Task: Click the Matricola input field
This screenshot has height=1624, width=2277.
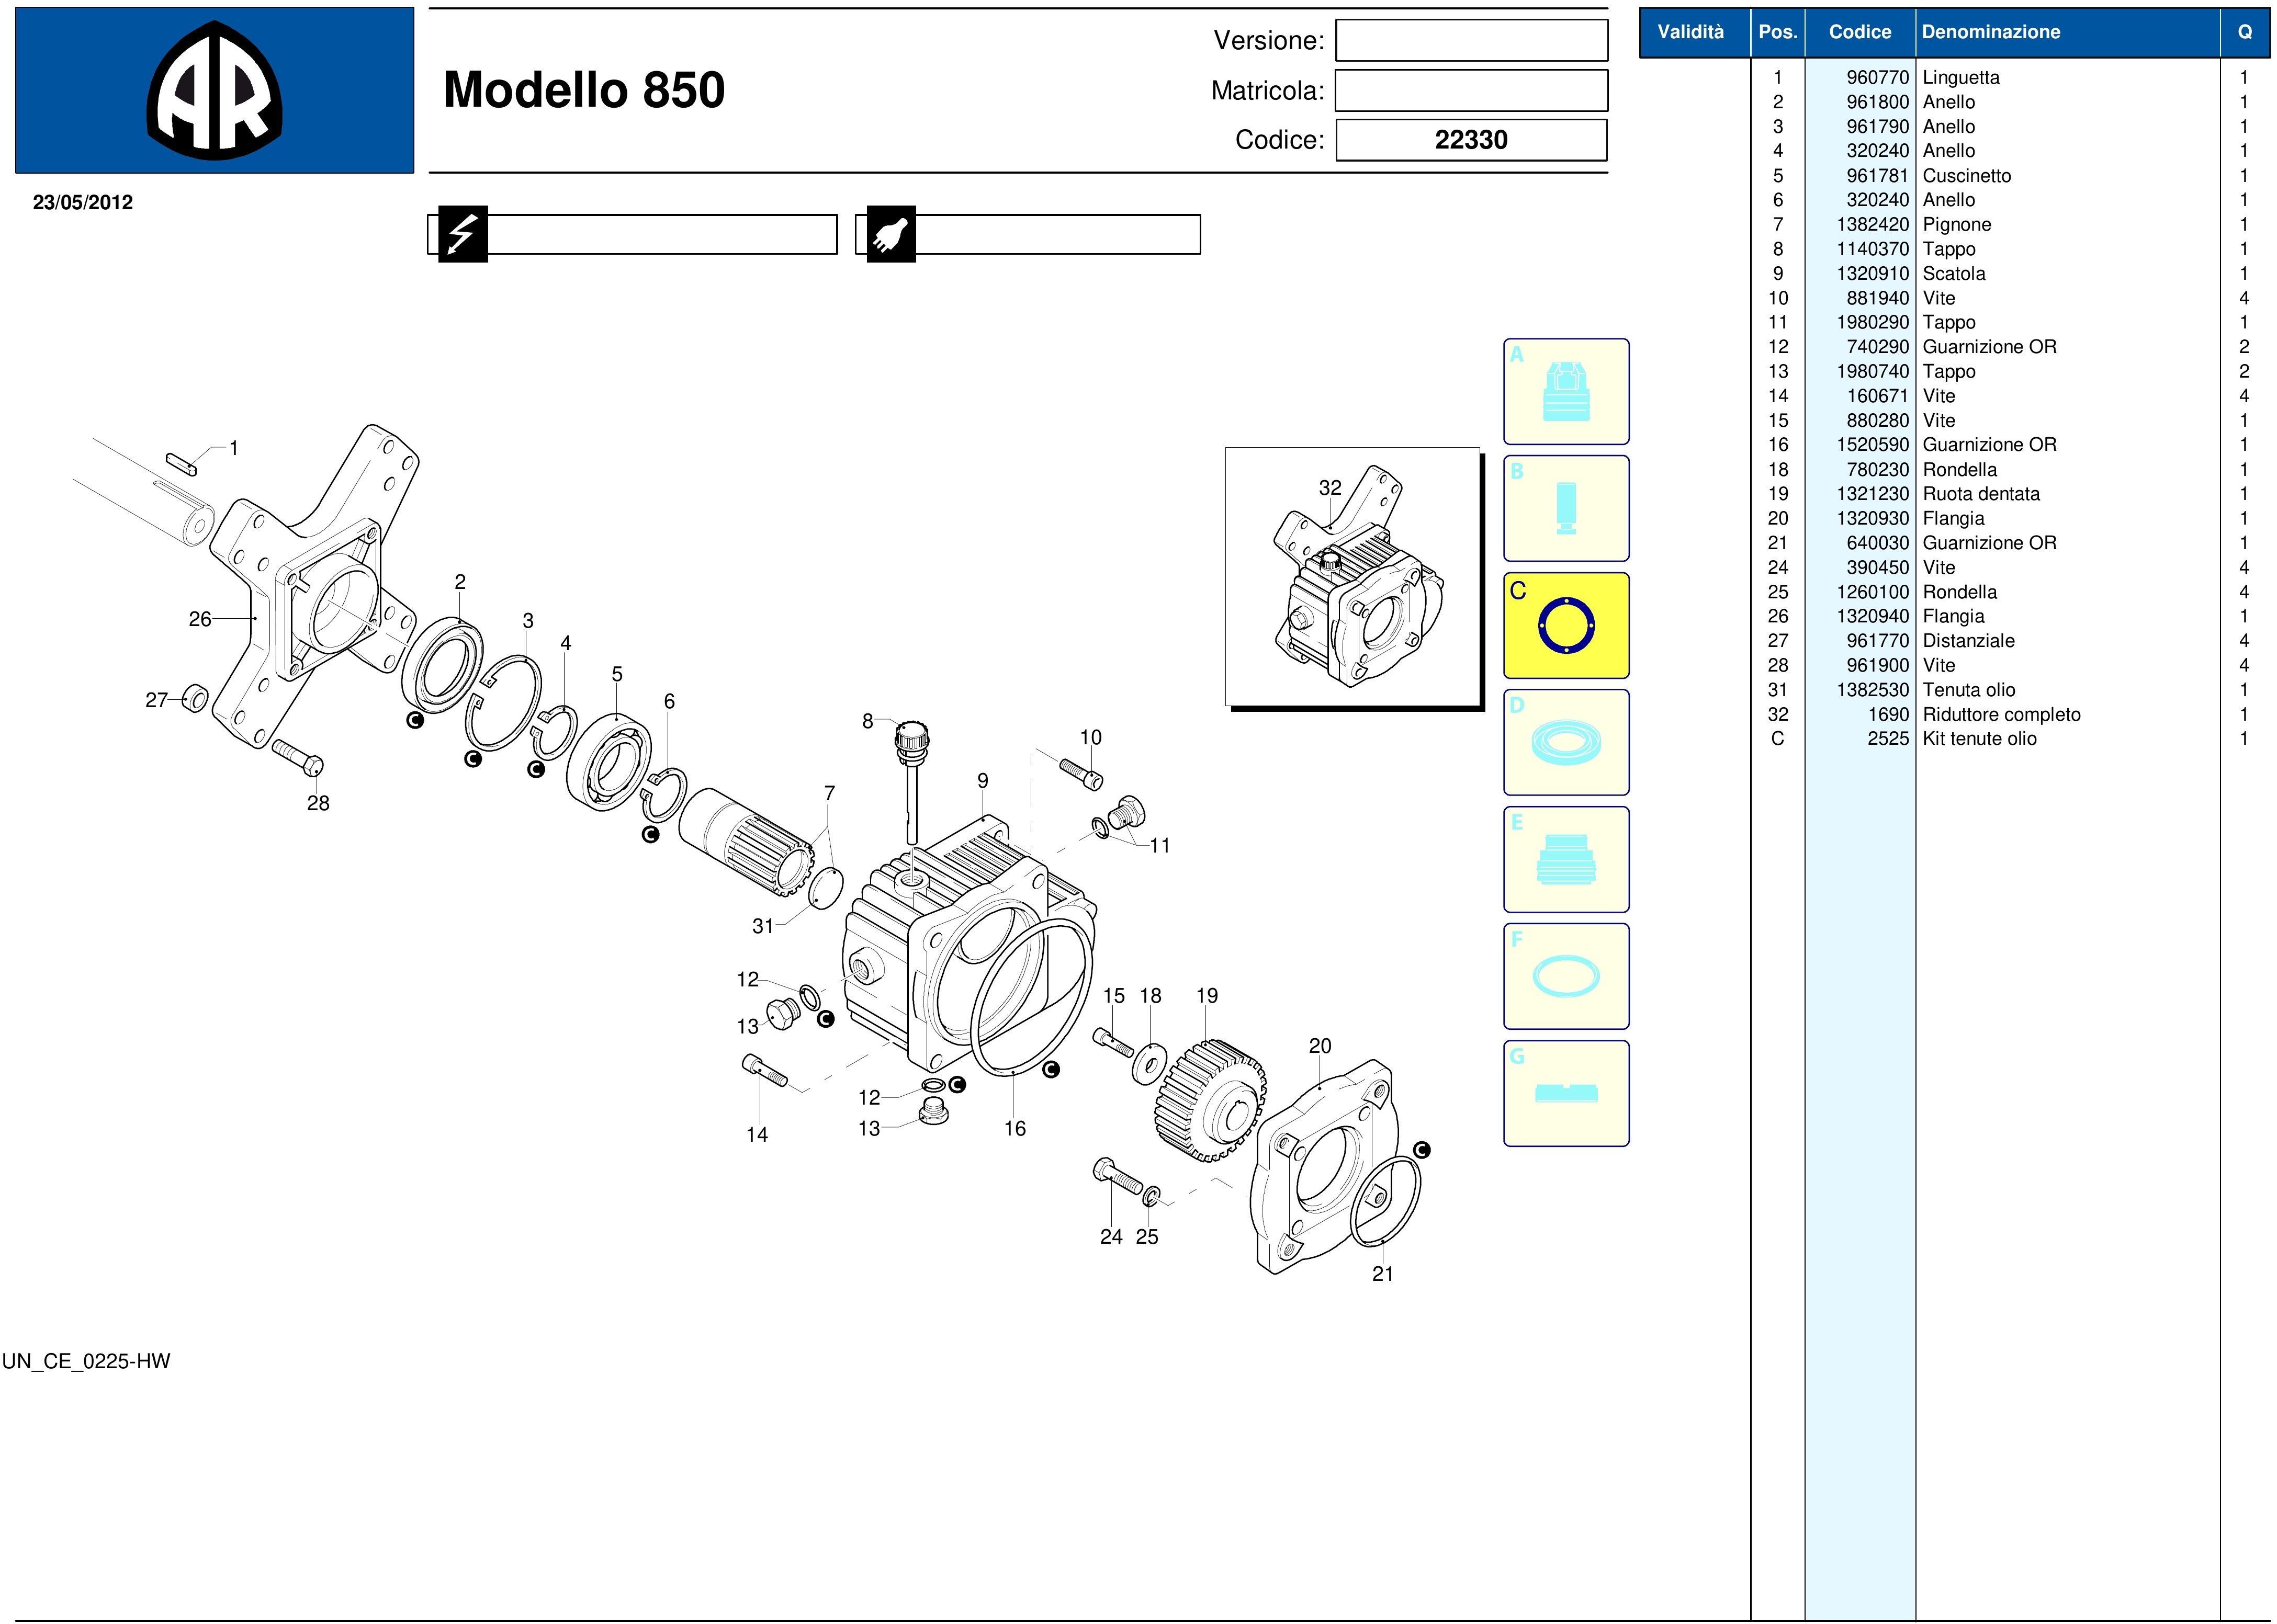Action: pyautogui.click(x=1472, y=91)
